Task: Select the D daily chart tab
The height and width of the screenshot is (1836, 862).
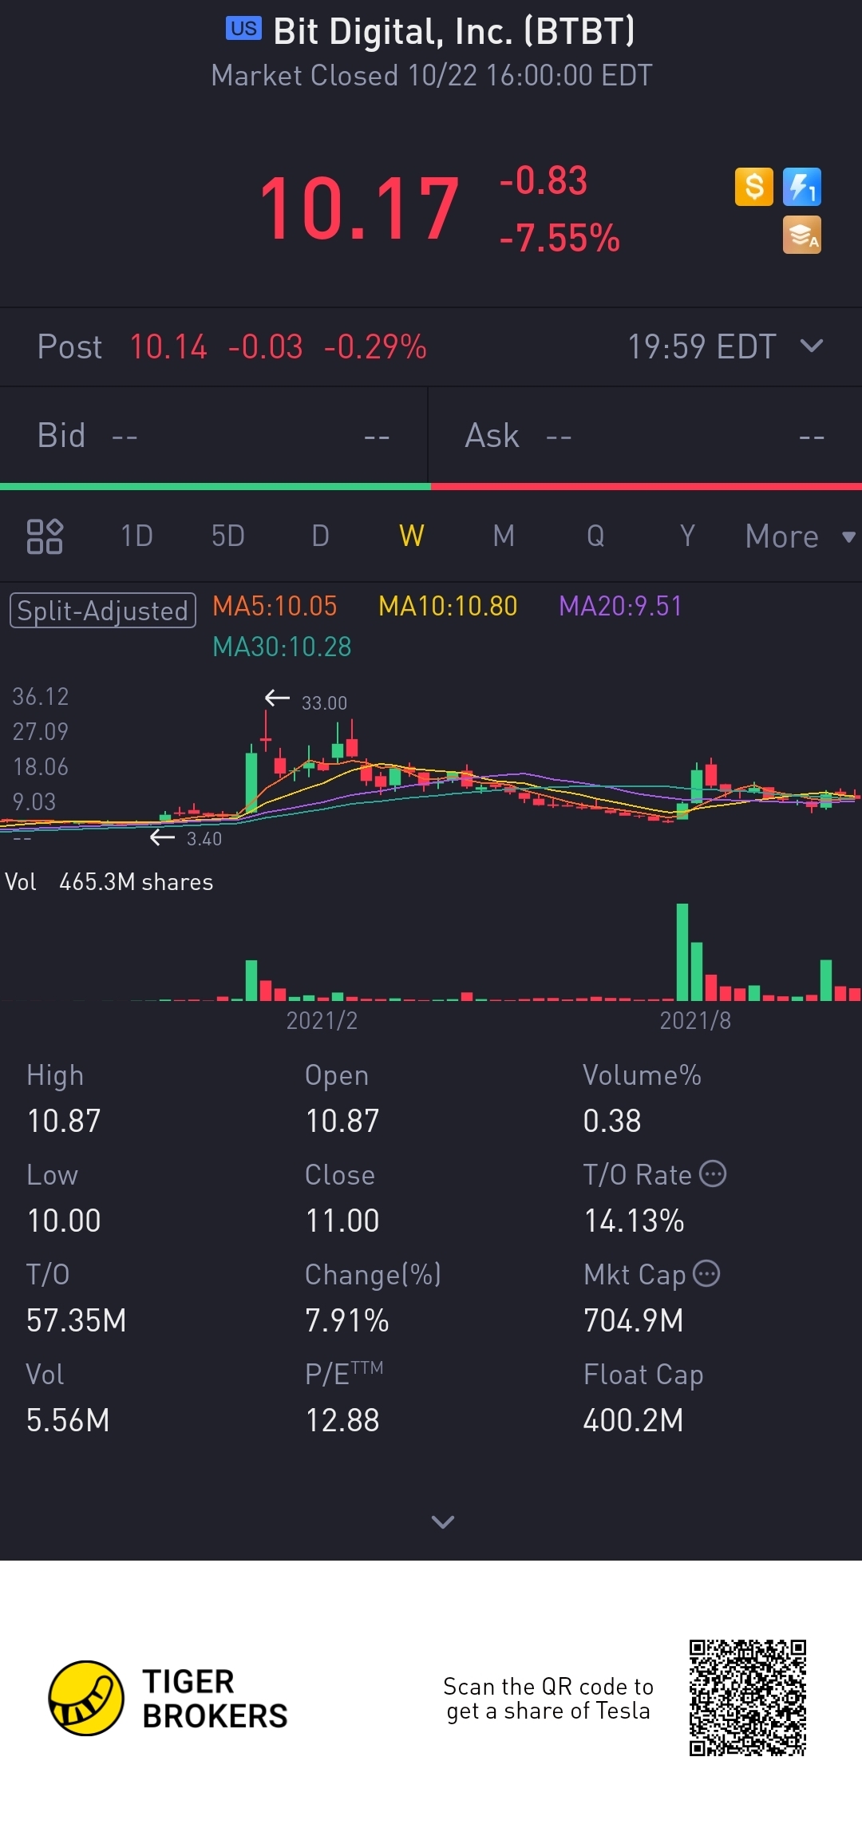Action: (x=320, y=536)
